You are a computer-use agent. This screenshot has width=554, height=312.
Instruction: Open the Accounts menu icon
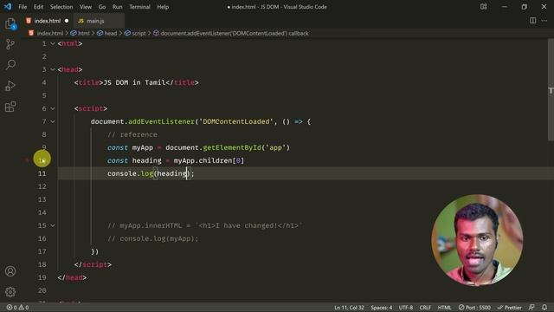10,271
